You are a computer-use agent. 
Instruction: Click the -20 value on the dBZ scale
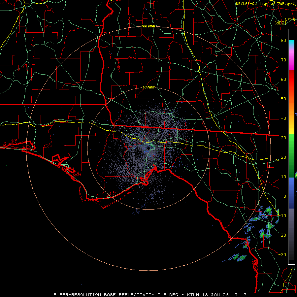282,235
